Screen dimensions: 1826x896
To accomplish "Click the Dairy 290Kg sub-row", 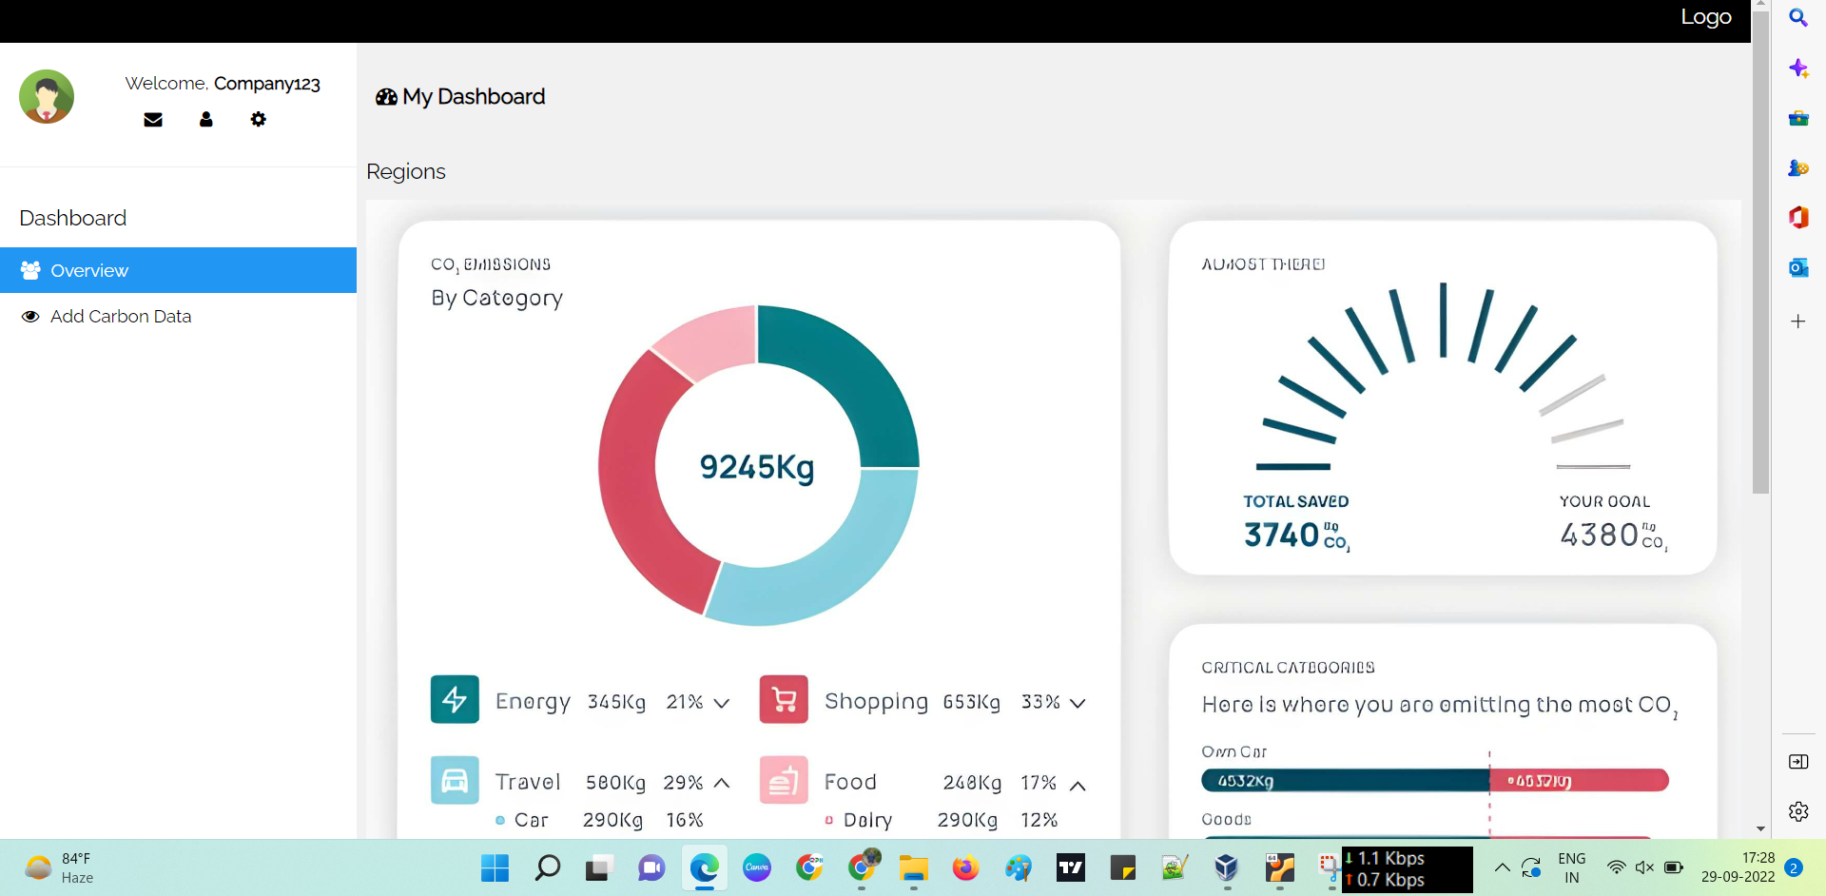I will click(x=942, y=820).
